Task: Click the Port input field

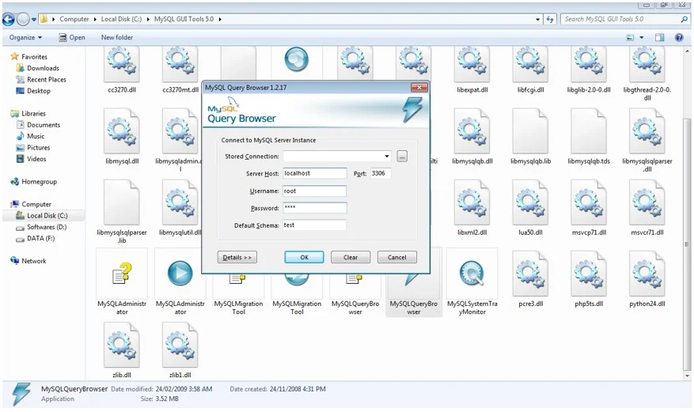Action: pos(381,173)
